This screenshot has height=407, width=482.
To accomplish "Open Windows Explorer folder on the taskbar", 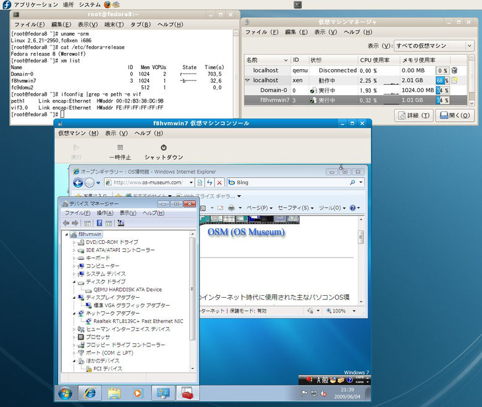I will click(114, 393).
